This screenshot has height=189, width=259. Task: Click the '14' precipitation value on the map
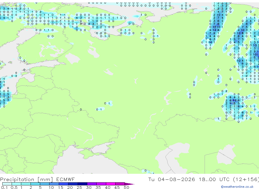[x=214, y=30]
